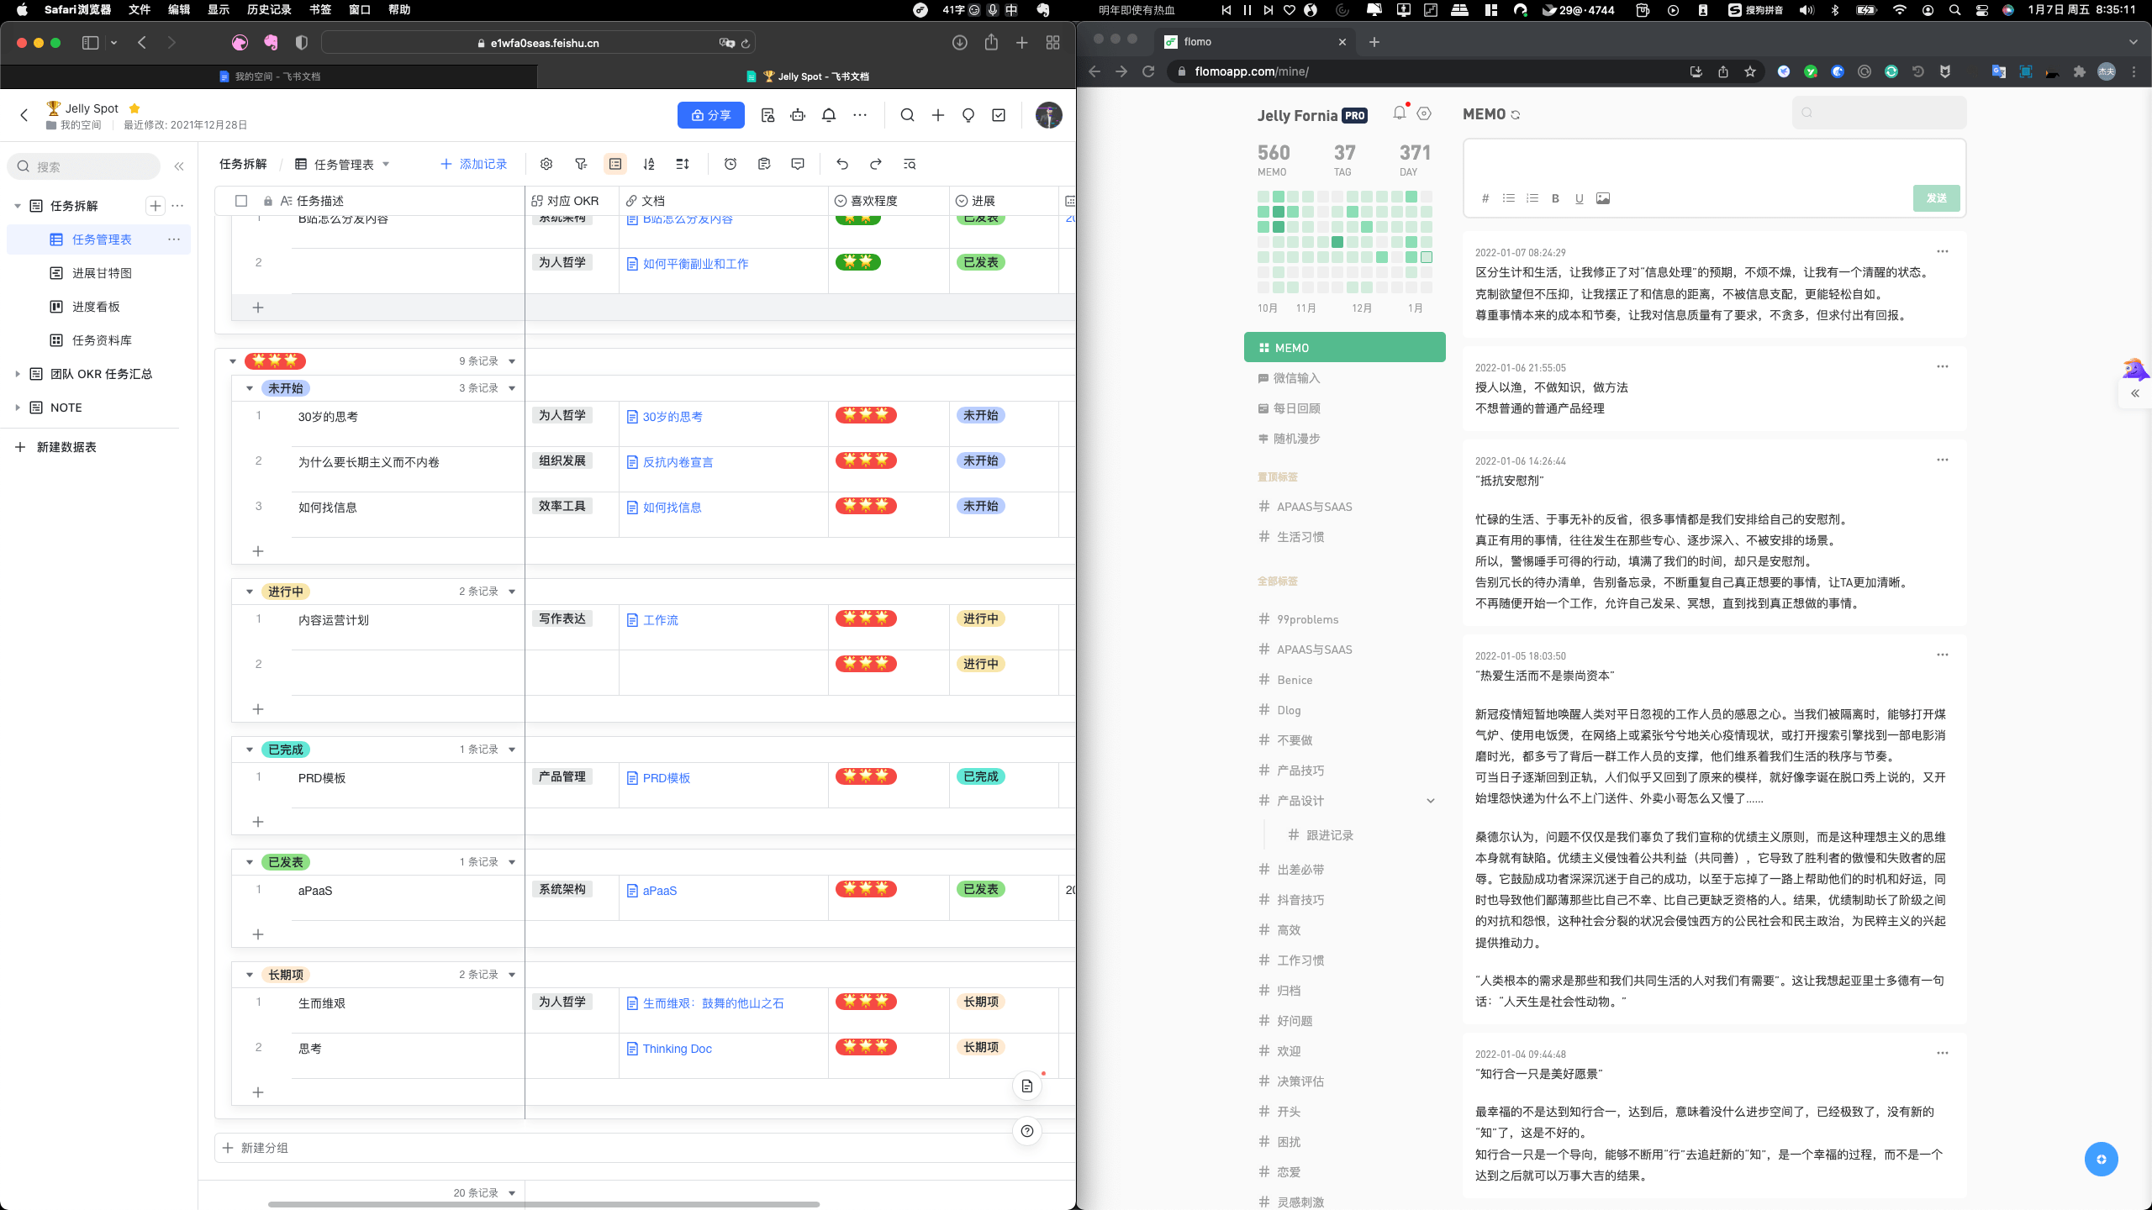
Task: Collapse the Feishu left sidebar
Action: point(179,166)
